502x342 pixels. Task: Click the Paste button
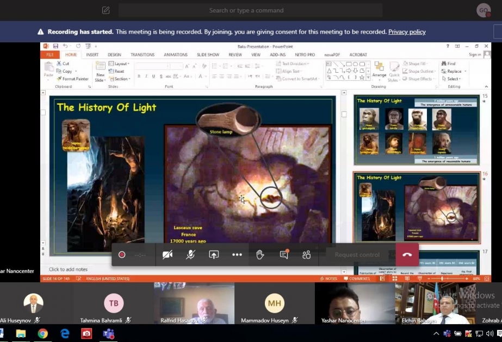pos(48,69)
